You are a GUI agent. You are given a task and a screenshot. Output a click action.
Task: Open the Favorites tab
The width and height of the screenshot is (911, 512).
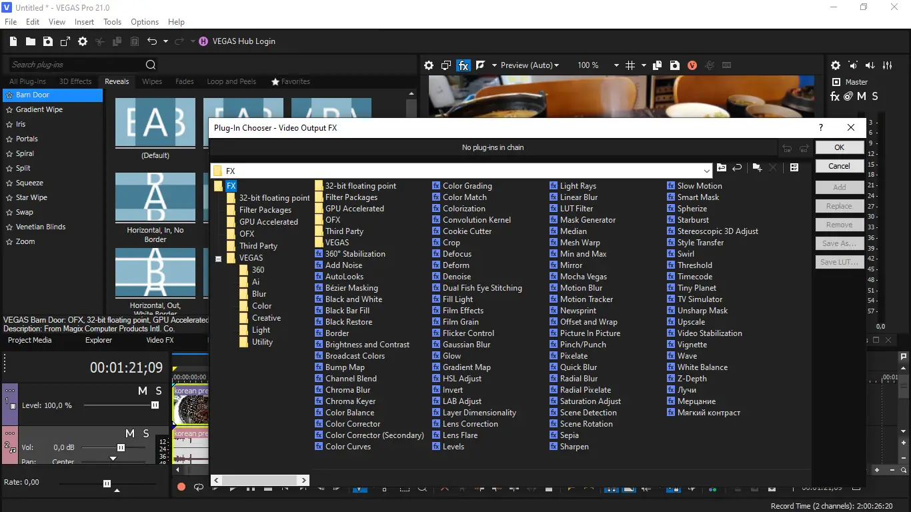(291, 81)
